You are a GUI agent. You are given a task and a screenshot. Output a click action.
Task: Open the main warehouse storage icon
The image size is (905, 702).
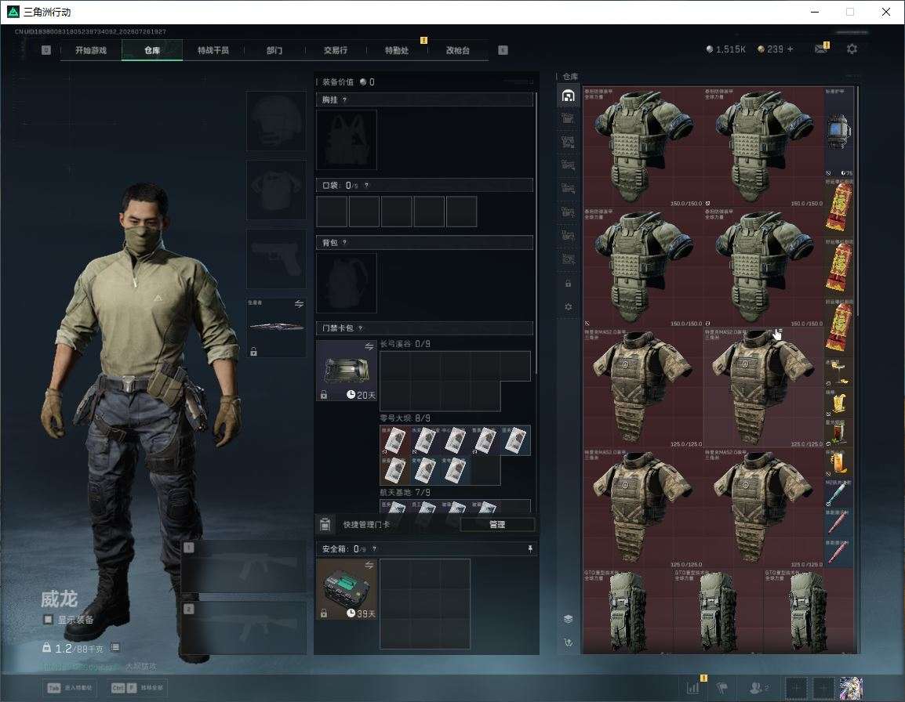[x=568, y=95]
